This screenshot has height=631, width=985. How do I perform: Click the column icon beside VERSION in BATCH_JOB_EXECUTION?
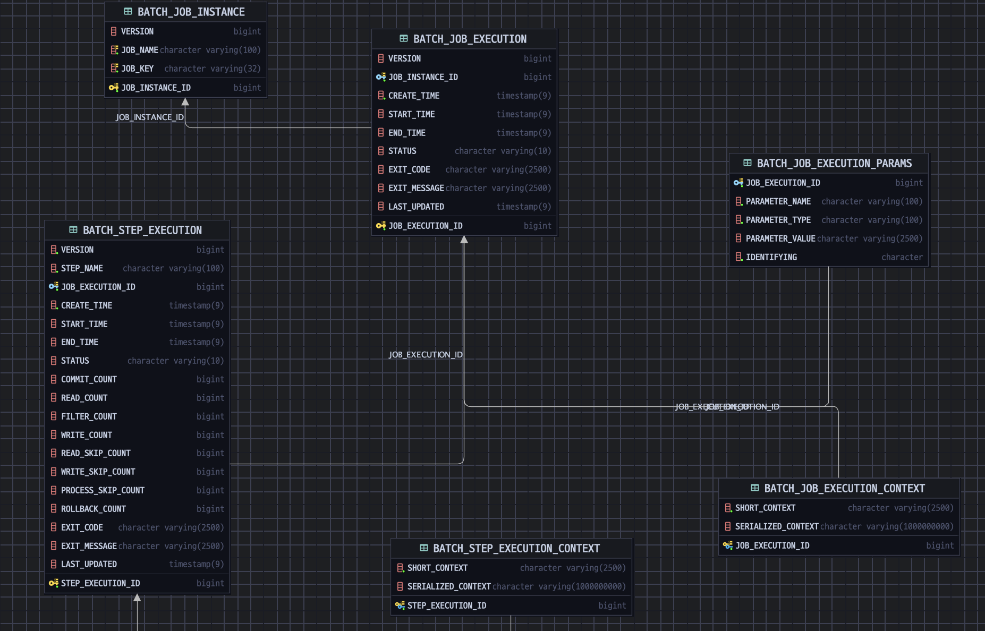click(381, 58)
